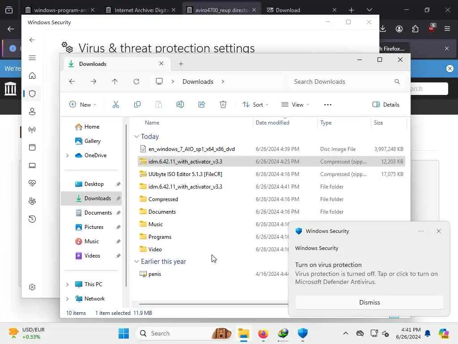This screenshot has height=344, width=458.
Task: Switch to Internet Archive: Digital tab
Action: pyautogui.click(x=141, y=10)
